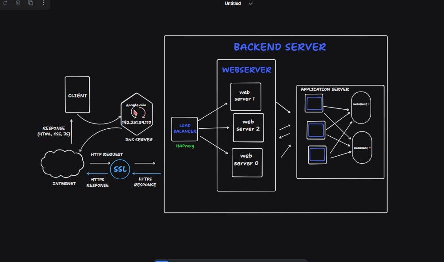Select the LOAD BALANCER box
Screen dimensions: 444x262
(184, 128)
